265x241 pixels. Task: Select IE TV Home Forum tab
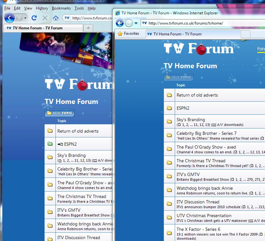pos(193,34)
